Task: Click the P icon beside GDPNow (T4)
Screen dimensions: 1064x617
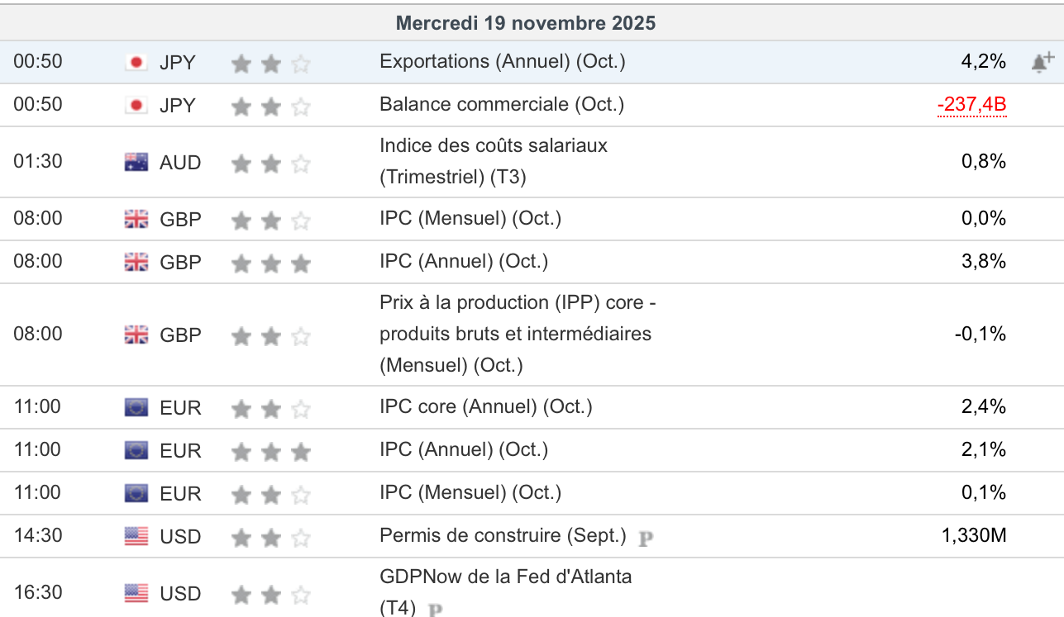Action: click(436, 610)
